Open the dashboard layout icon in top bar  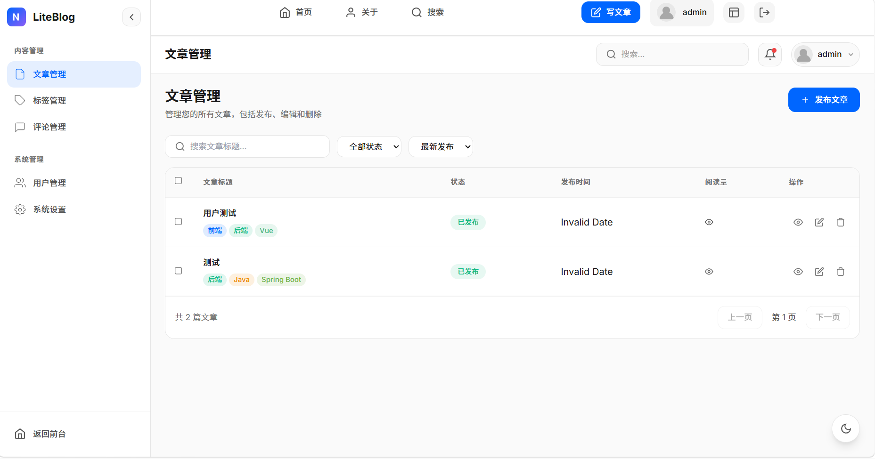pos(734,12)
